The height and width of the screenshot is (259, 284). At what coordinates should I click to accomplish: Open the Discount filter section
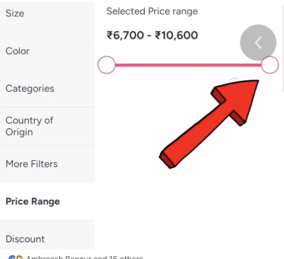pos(25,239)
